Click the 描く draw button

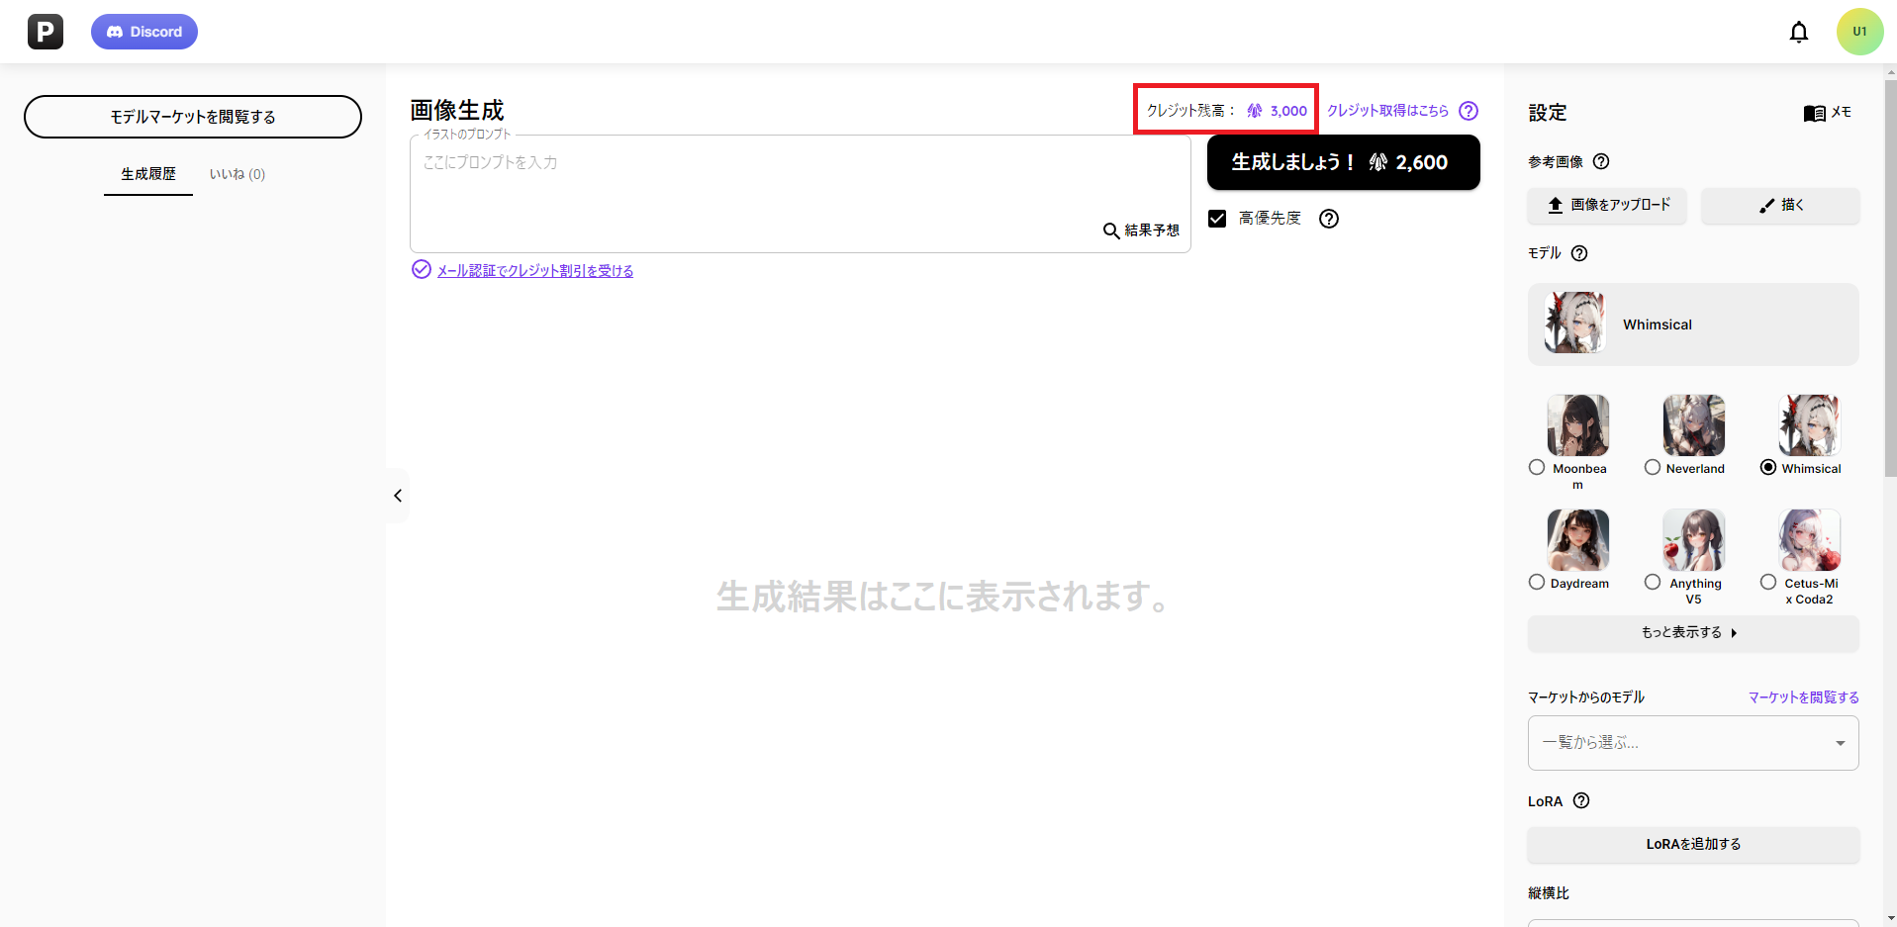tap(1780, 205)
